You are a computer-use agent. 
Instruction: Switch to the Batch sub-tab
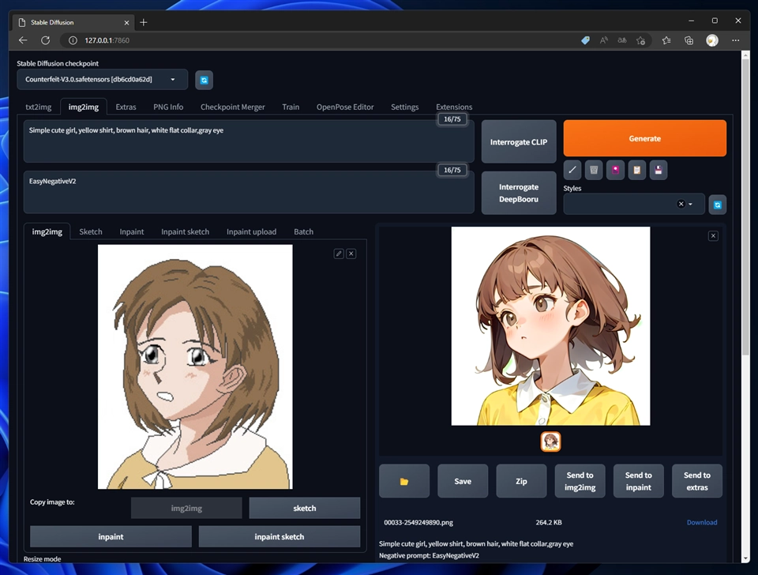click(x=303, y=231)
